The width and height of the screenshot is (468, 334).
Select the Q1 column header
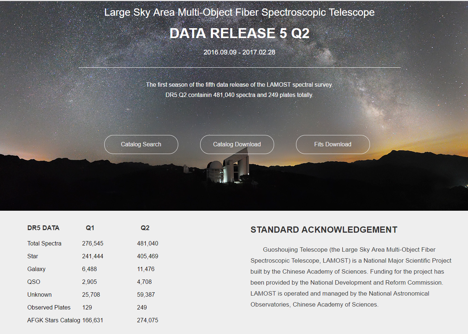coord(90,228)
